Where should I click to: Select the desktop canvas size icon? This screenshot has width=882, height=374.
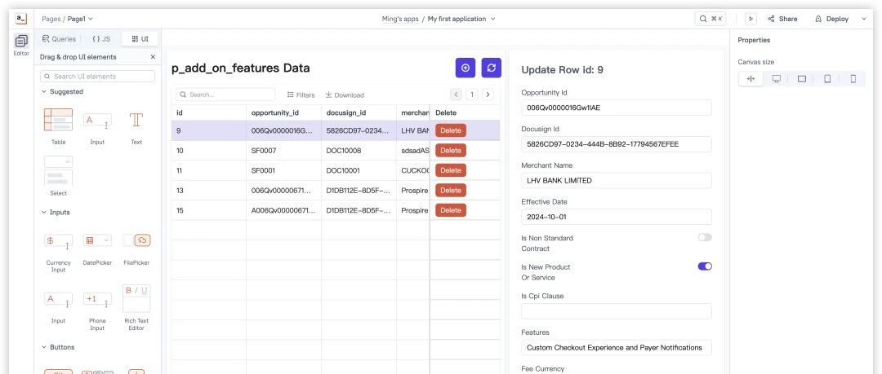777,79
